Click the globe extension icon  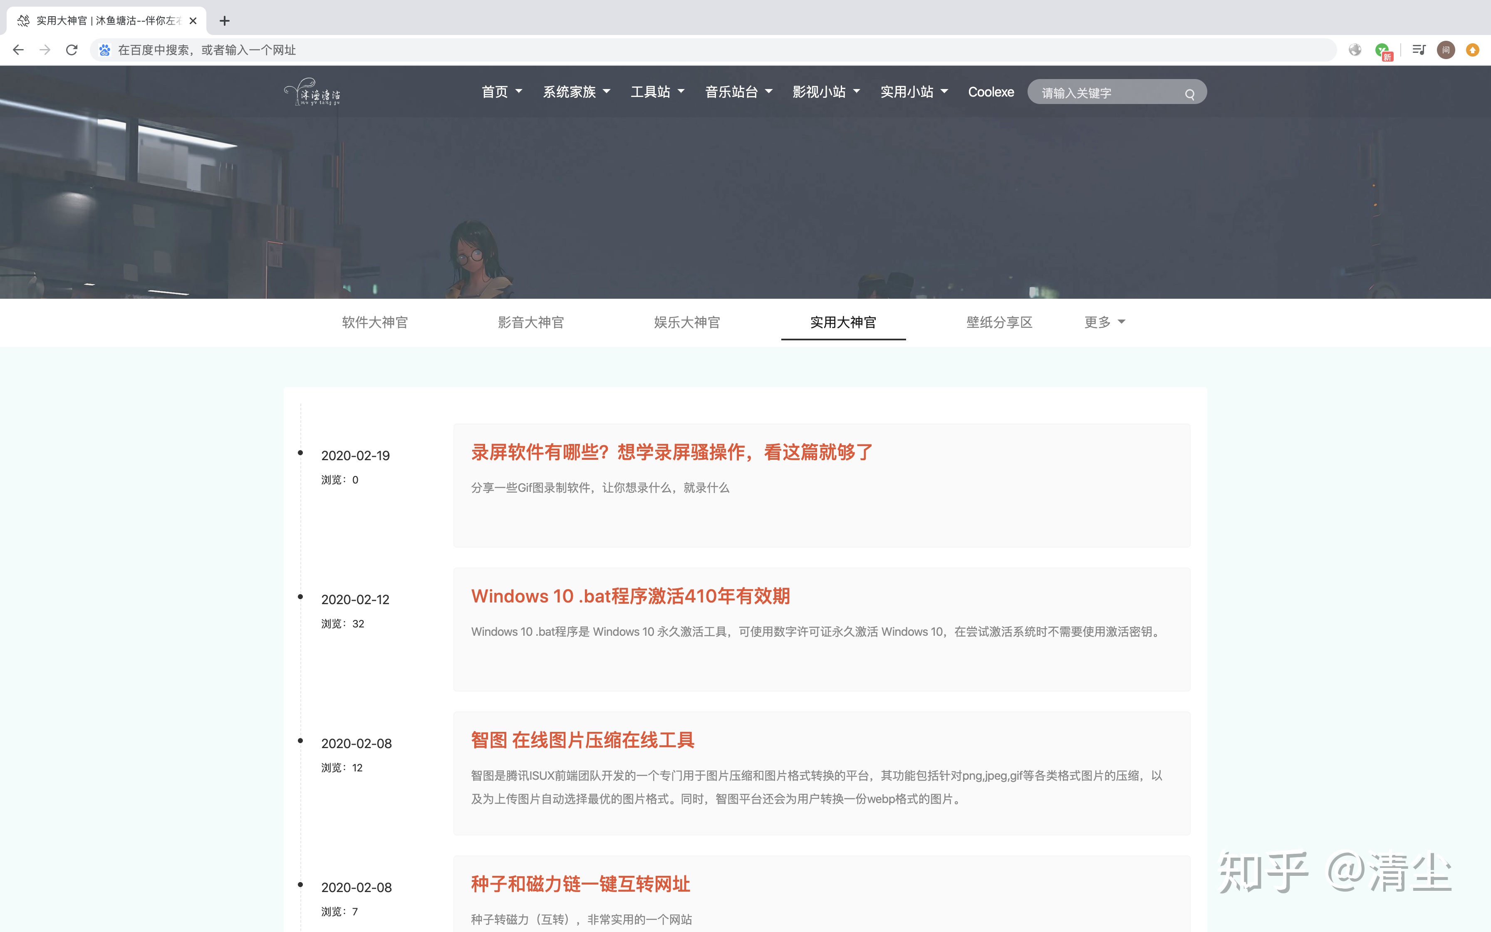(x=1355, y=50)
